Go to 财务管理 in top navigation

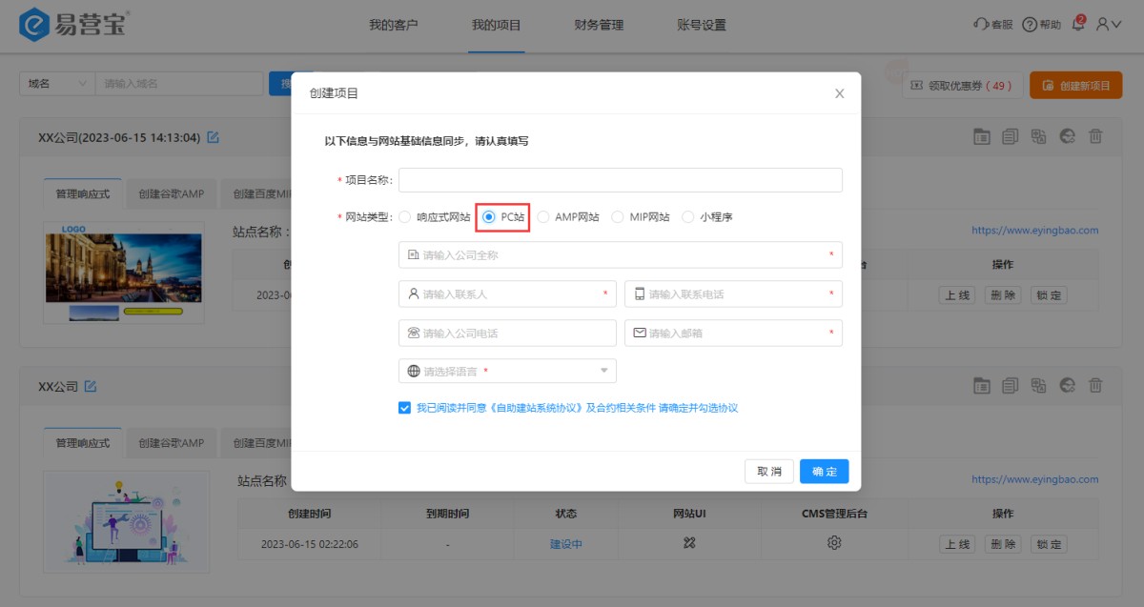coord(599,25)
